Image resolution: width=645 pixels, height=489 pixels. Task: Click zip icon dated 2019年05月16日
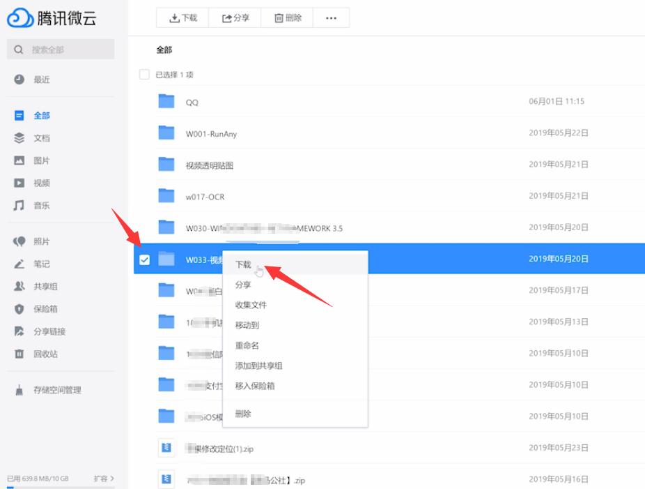point(166,479)
